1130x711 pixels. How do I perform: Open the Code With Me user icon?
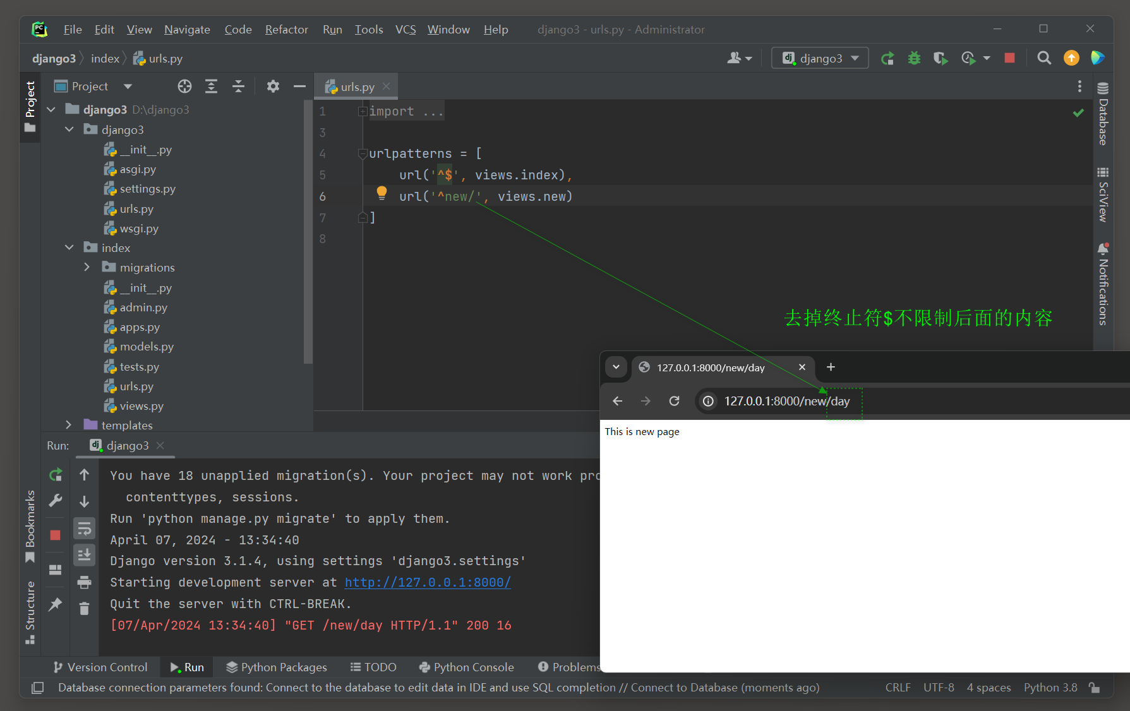(740, 58)
